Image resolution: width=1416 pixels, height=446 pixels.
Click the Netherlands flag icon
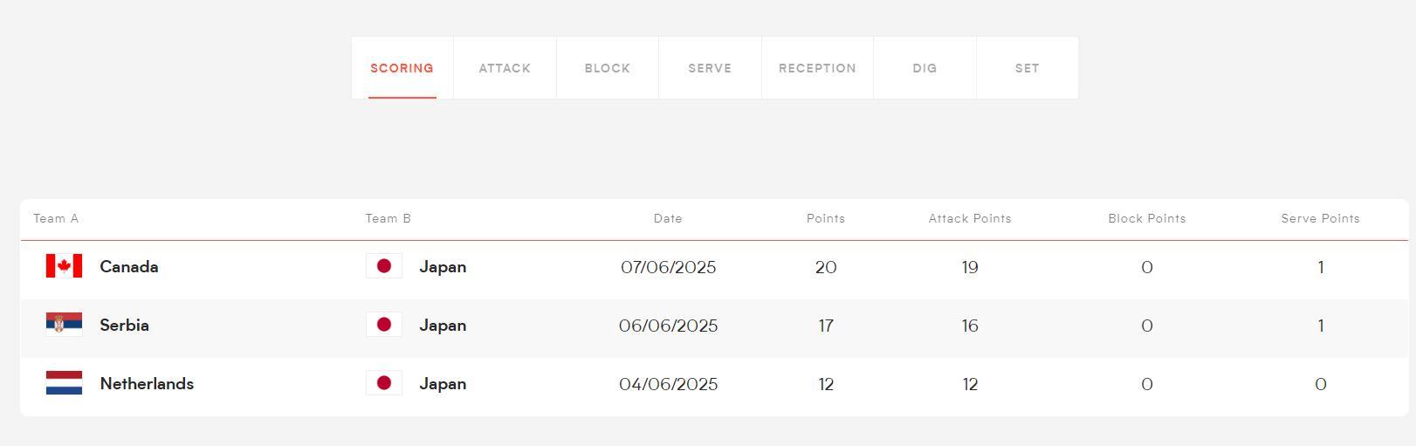point(64,383)
